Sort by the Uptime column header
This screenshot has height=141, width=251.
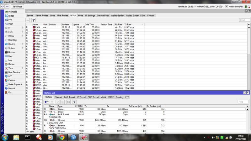pos(79,24)
